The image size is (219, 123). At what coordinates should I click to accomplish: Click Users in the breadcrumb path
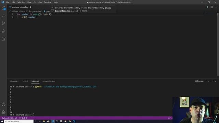tap(16, 11)
